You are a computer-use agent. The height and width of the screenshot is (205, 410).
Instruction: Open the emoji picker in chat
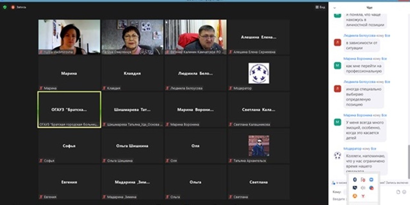pos(404,192)
